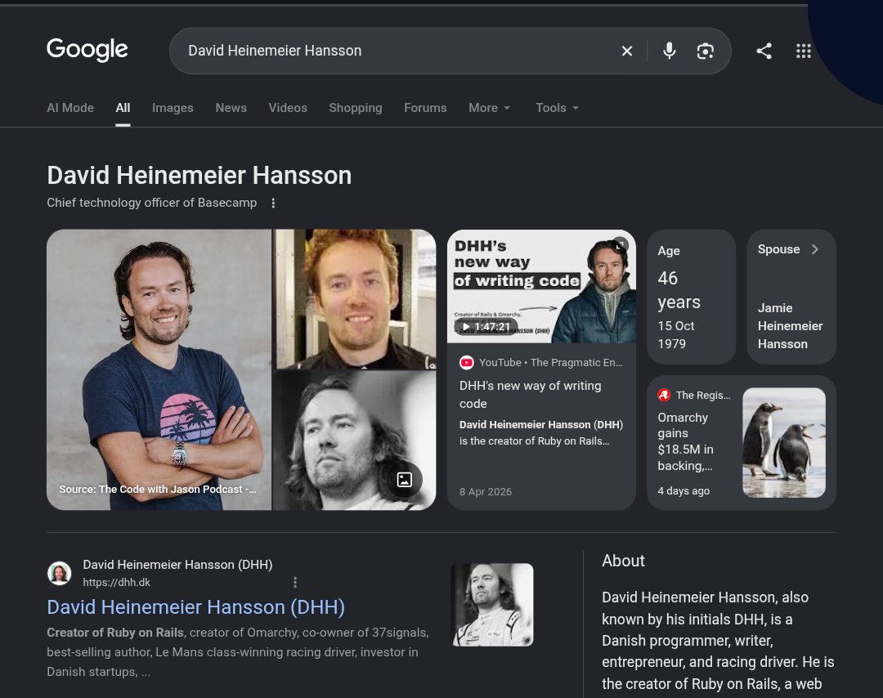
Task: Switch to the Shopping tab
Action: pos(356,108)
